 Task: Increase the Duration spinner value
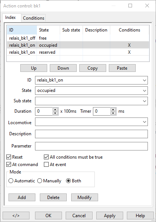pos(55,109)
